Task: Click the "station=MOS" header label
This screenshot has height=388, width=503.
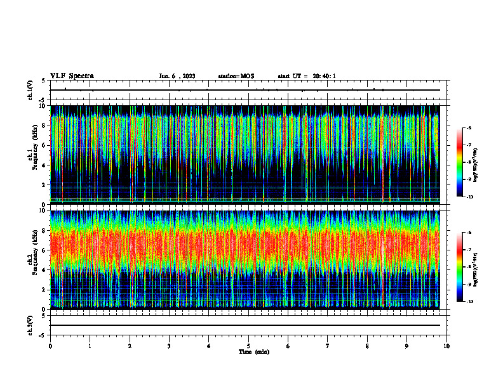Action: [236, 76]
